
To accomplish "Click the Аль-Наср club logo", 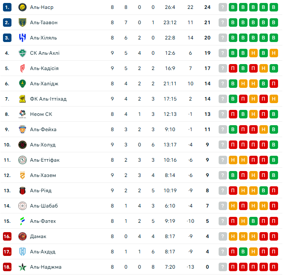I will click(x=22, y=7).
